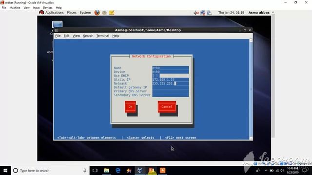The width and height of the screenshot is (312, 175).
Task: Click the Device input field
Action: 171,72
